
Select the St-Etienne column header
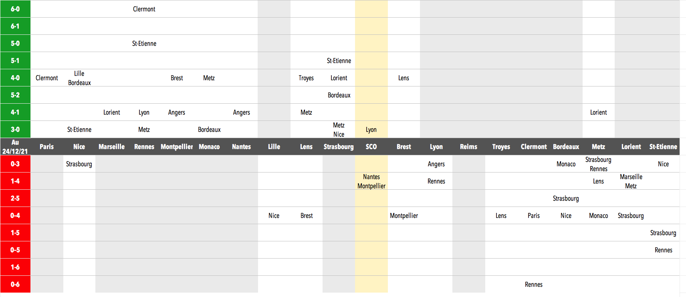click(663, 146)
